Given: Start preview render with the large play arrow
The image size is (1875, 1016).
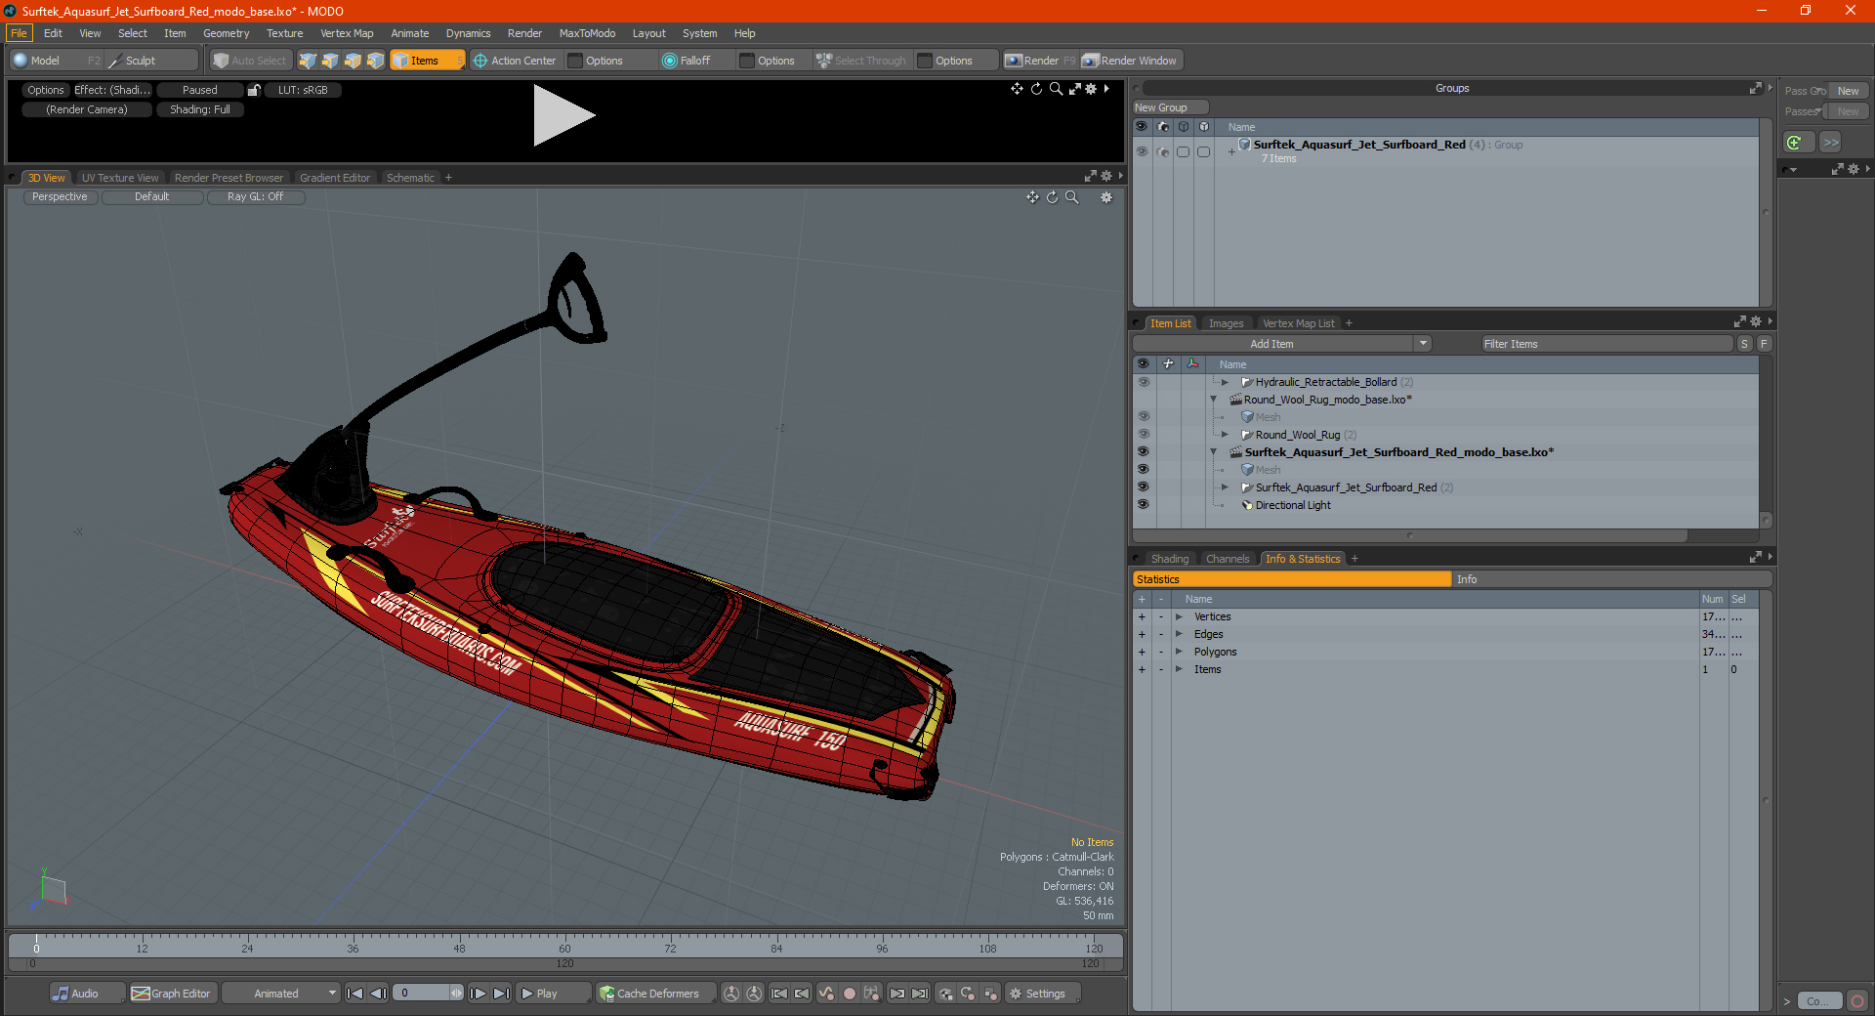Looking at the screenshot, I should (x=563, y=115).
